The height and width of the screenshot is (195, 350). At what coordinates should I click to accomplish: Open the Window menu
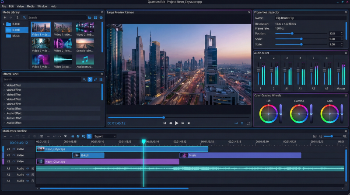(42, 6)
